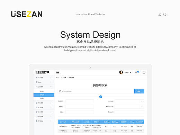Click the '资源组搜索' page heading
Image resolution: width=180 pixels, height=135 pixels.
100,85
